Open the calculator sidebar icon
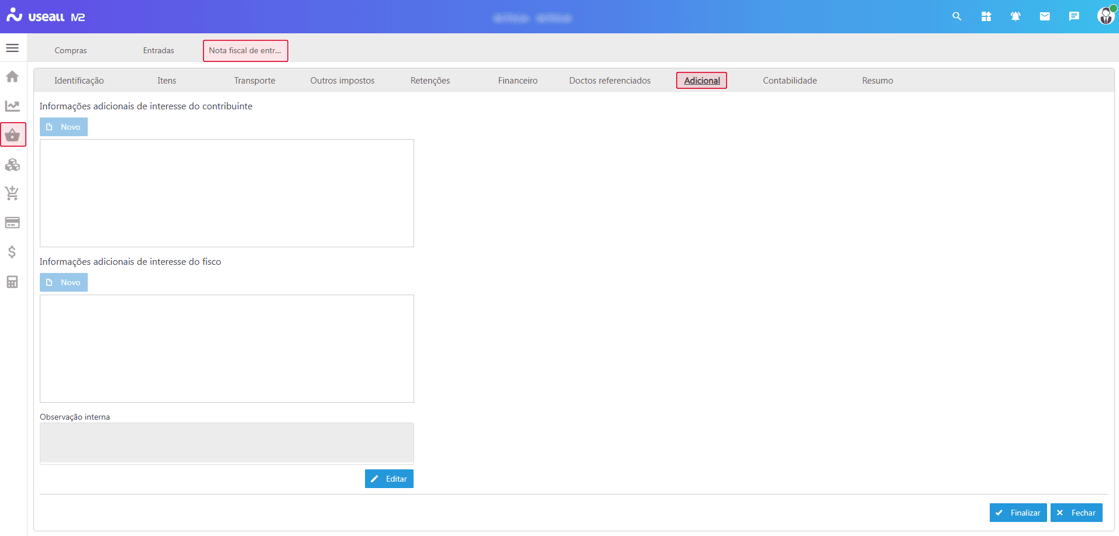The height and width of the screenshot is (536, 1119). tap(12, 282)
